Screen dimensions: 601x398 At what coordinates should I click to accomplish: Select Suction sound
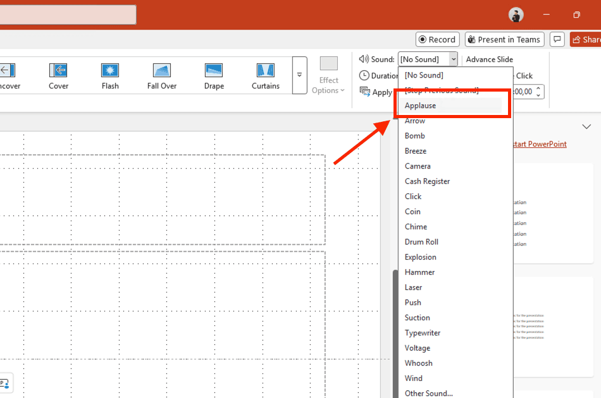(455, 318)
